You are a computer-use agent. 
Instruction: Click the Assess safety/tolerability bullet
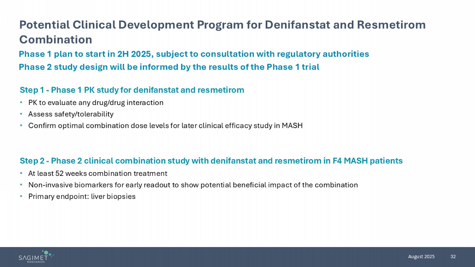[x=71, y=114]
